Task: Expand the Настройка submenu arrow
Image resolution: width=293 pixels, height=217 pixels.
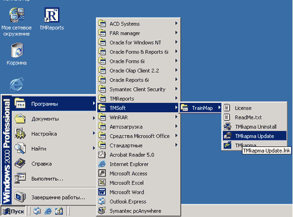Action: [94, 133]
